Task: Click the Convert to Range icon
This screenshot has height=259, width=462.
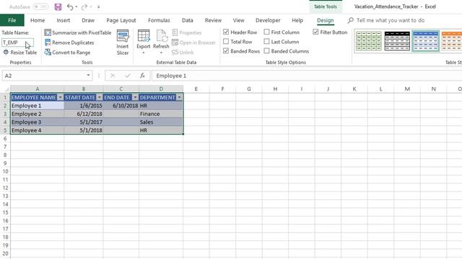Action: point(48,53)
